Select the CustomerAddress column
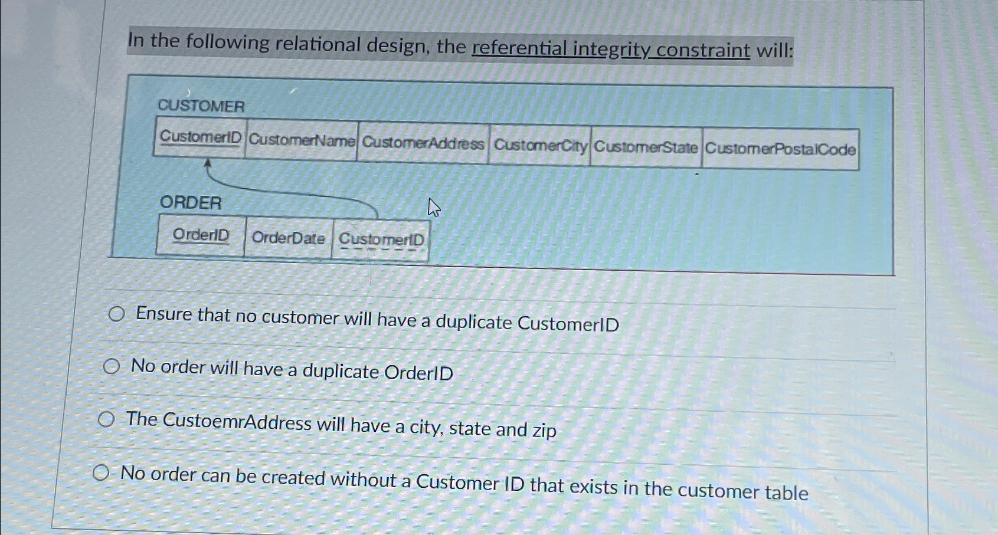This screenshot has height=535, width=998. coord(424,143)
